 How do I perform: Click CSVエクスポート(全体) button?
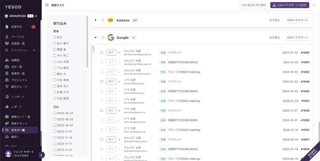tap(290, 5)
